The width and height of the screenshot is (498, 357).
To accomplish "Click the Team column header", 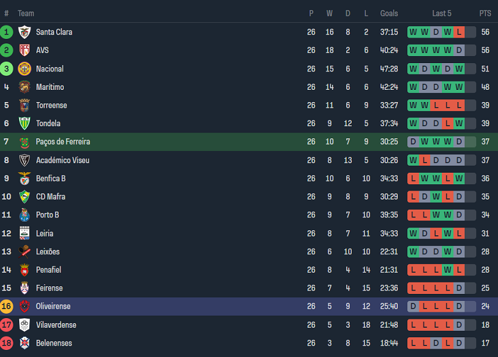I will coord(26,13).
